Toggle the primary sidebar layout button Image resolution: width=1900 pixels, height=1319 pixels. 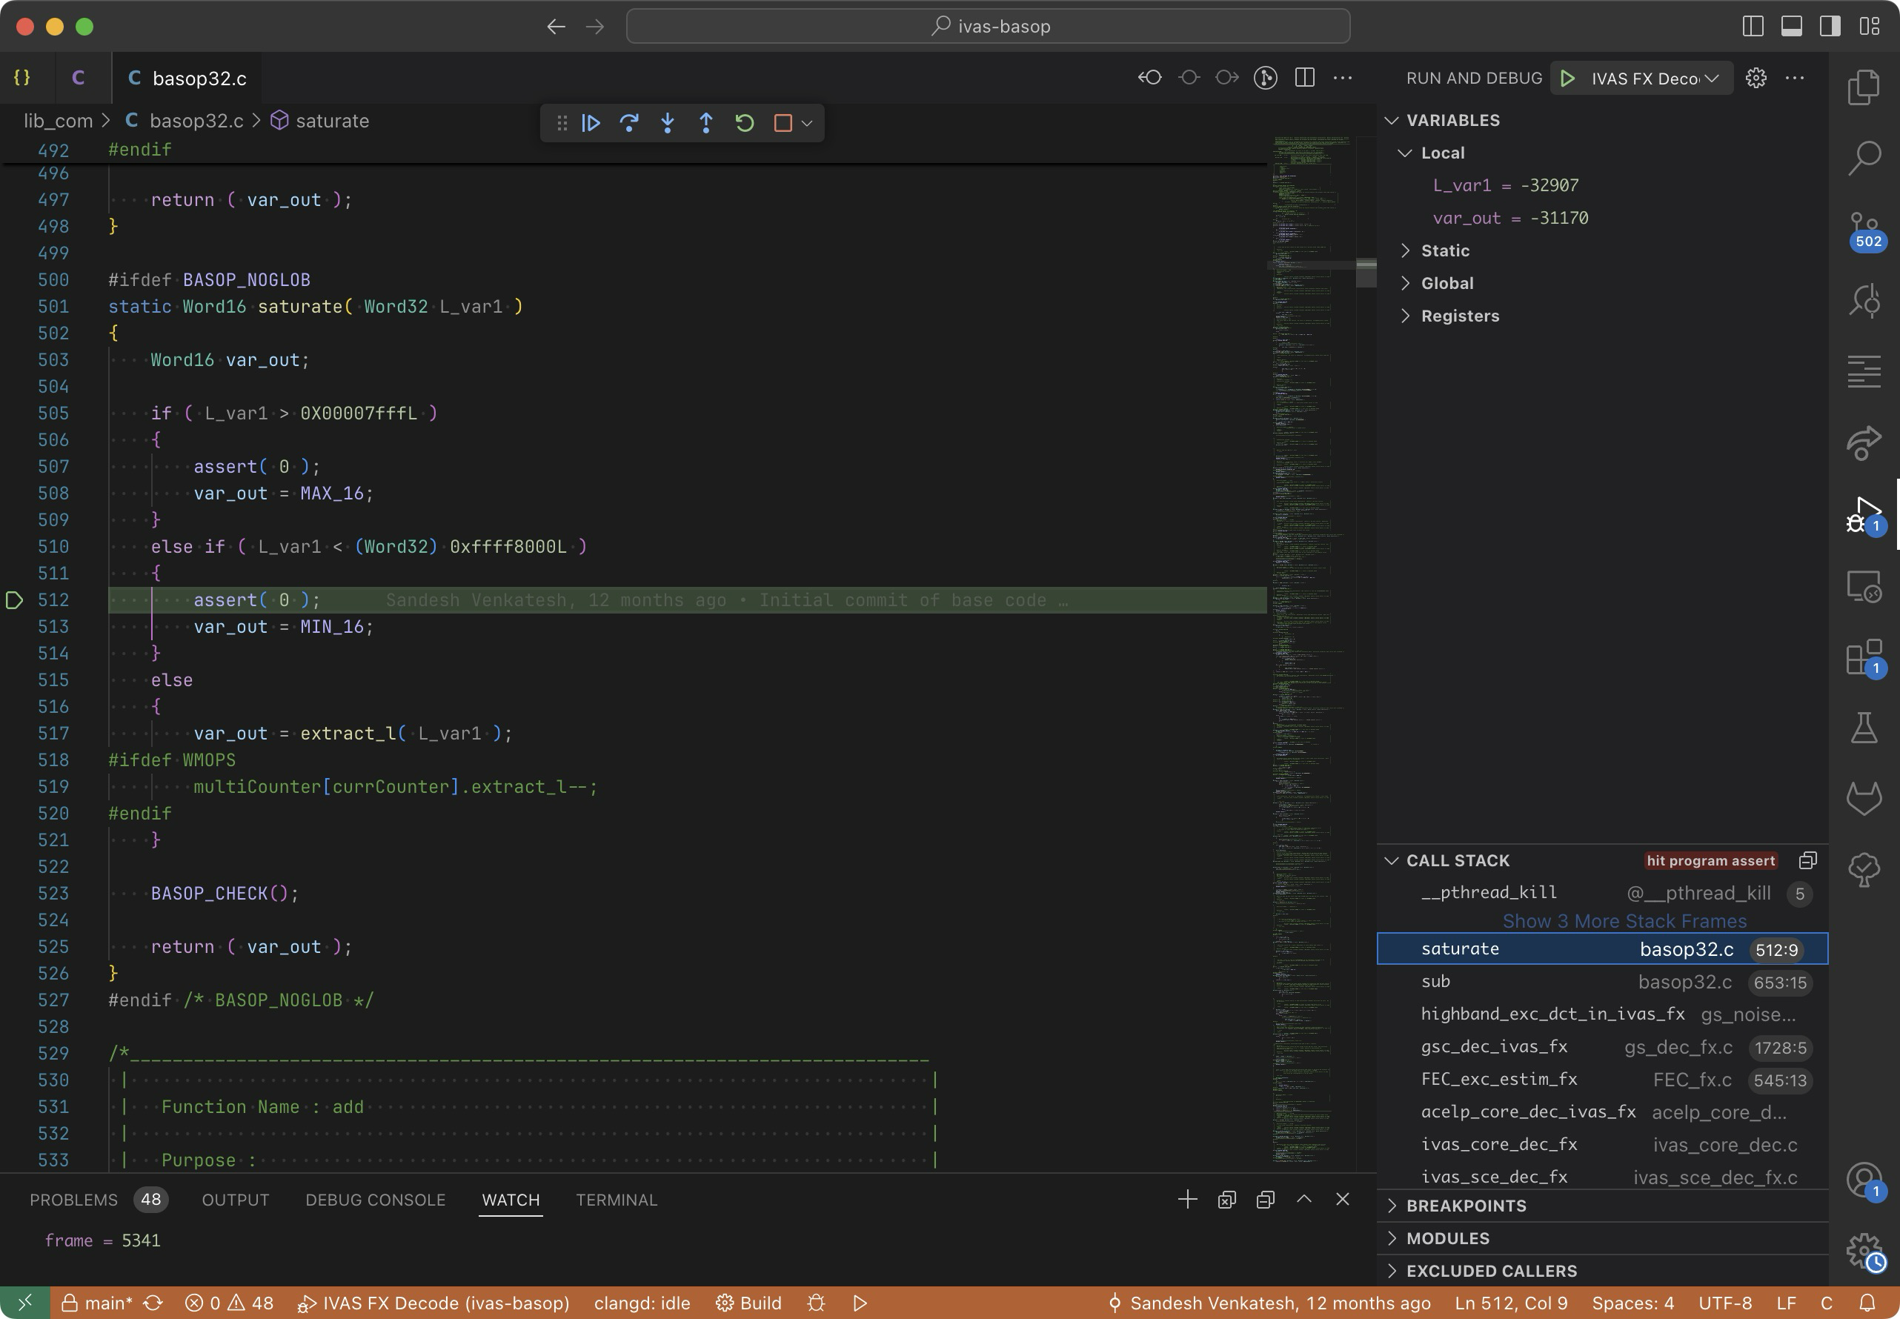click(x=1752, y=26)
